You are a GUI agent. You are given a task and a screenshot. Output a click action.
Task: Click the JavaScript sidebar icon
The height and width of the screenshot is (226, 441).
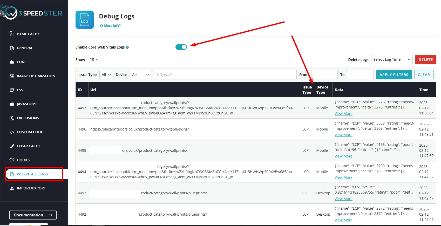pos(12,104)
